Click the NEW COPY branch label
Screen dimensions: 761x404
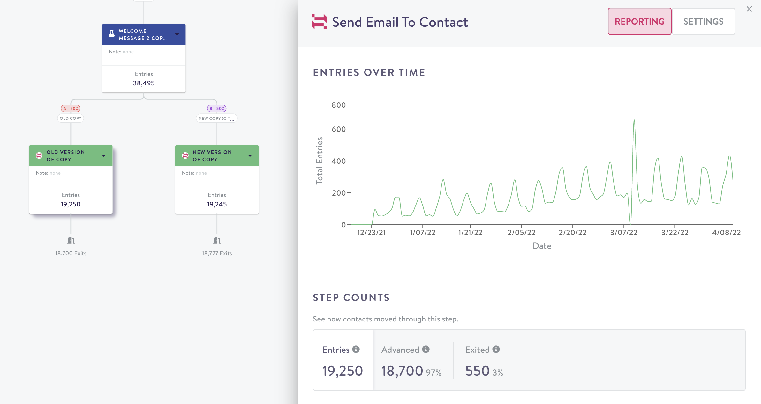point(216,118)
